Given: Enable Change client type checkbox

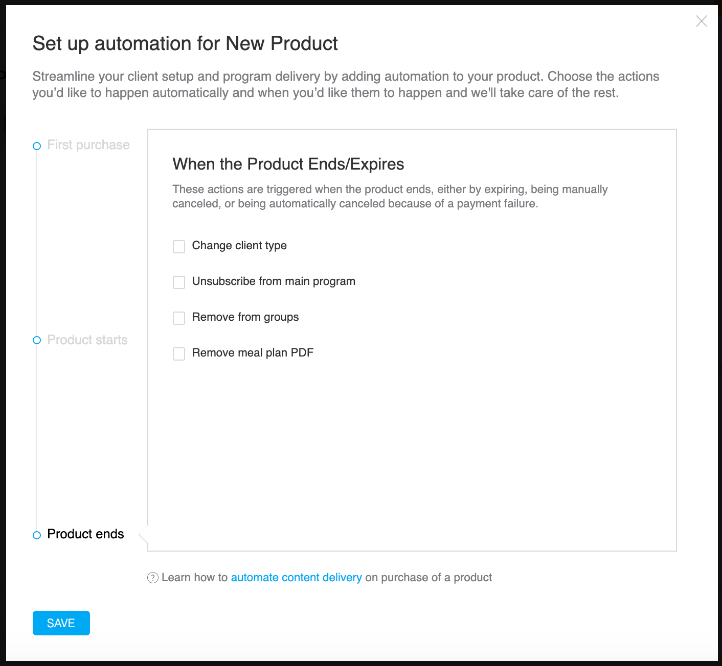Looking at the screenshot, I should [179, 247].
